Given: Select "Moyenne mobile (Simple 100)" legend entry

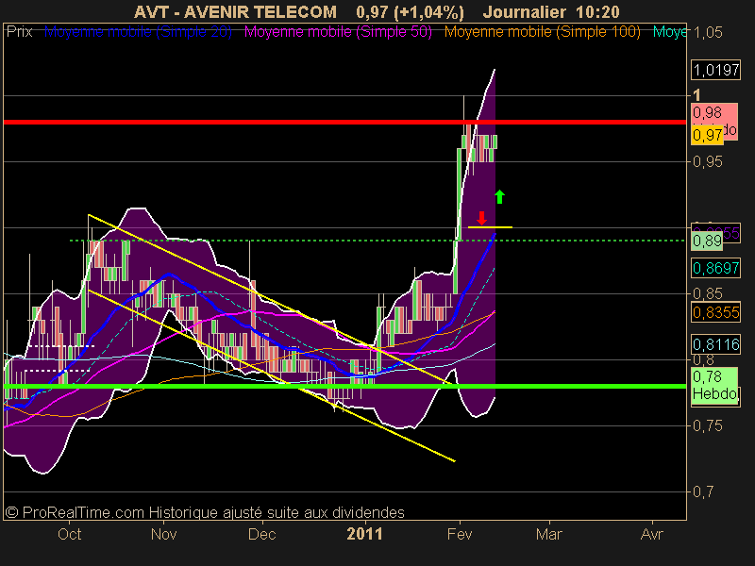Looking at the screenshot, I should coord(542,32).
